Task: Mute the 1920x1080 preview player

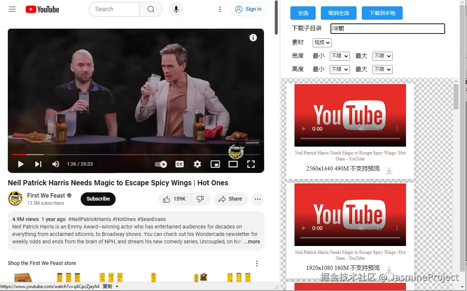Action: point(361,228)
